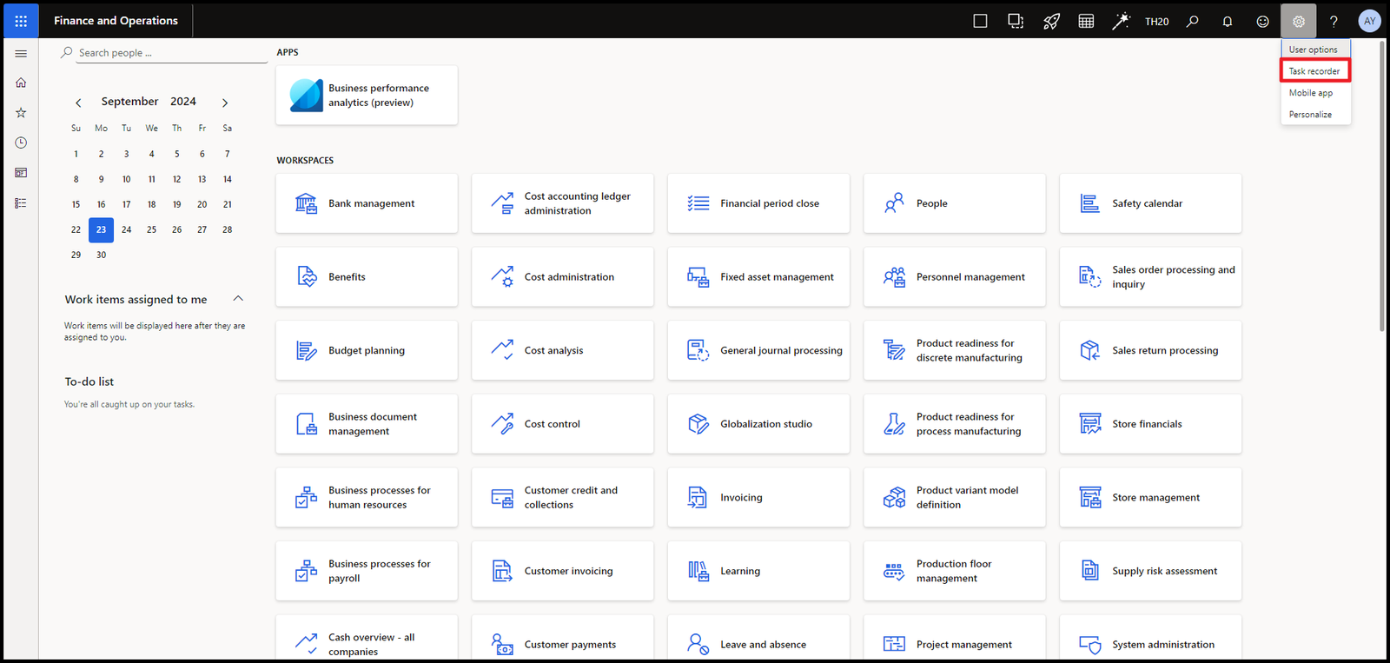Viewport: 1390px width, 663px height.
Task: Select calendar date 14
Action: (x=227, y=179)
